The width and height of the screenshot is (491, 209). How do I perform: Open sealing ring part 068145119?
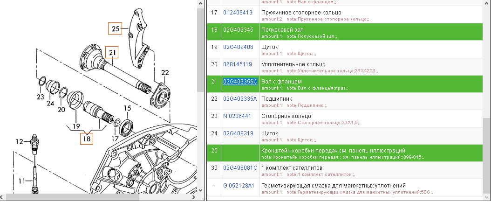238,64
